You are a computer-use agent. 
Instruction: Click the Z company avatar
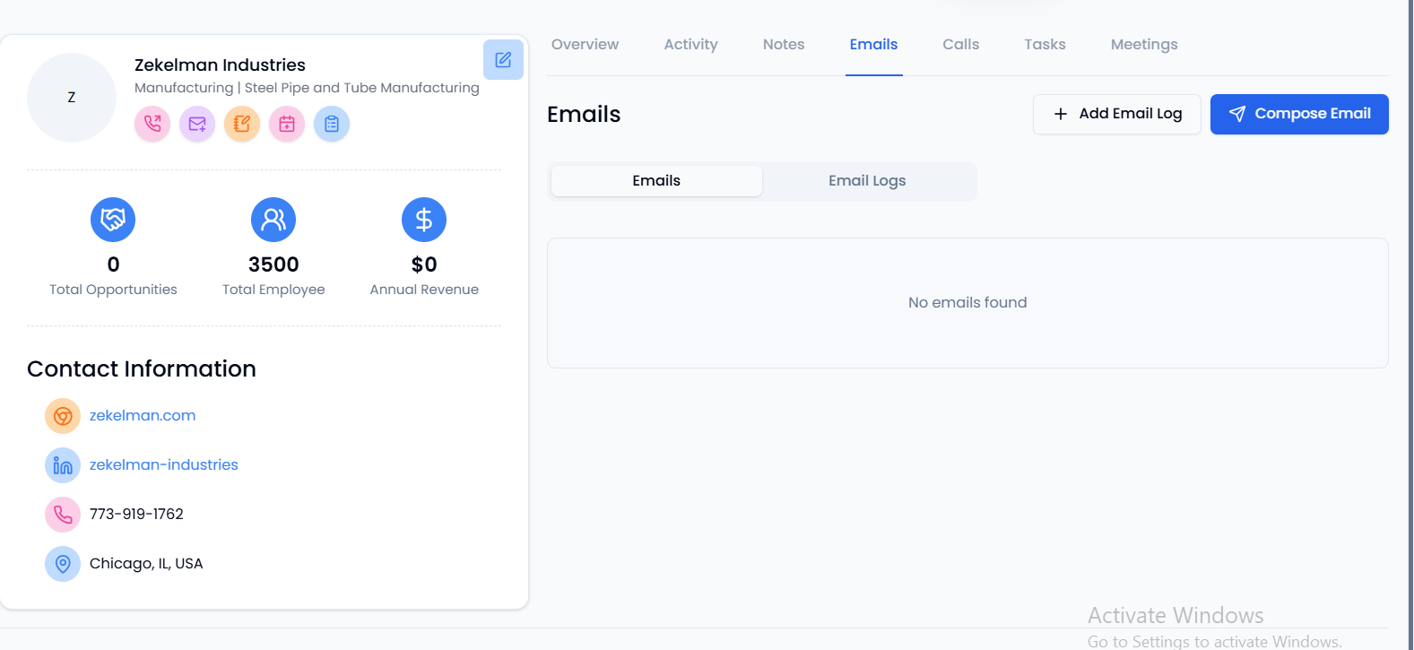point(72,98)
